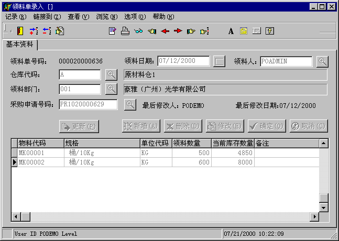Click the yellow note icon in toolbar
The height and width of the screenshot is (241, 339).
pos(244,31)
